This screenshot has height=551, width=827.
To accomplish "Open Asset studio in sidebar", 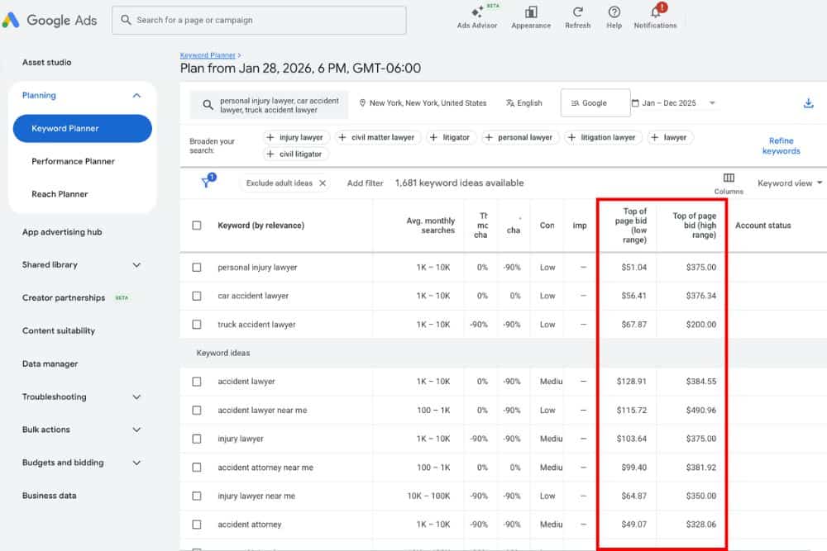I will 46,62.
